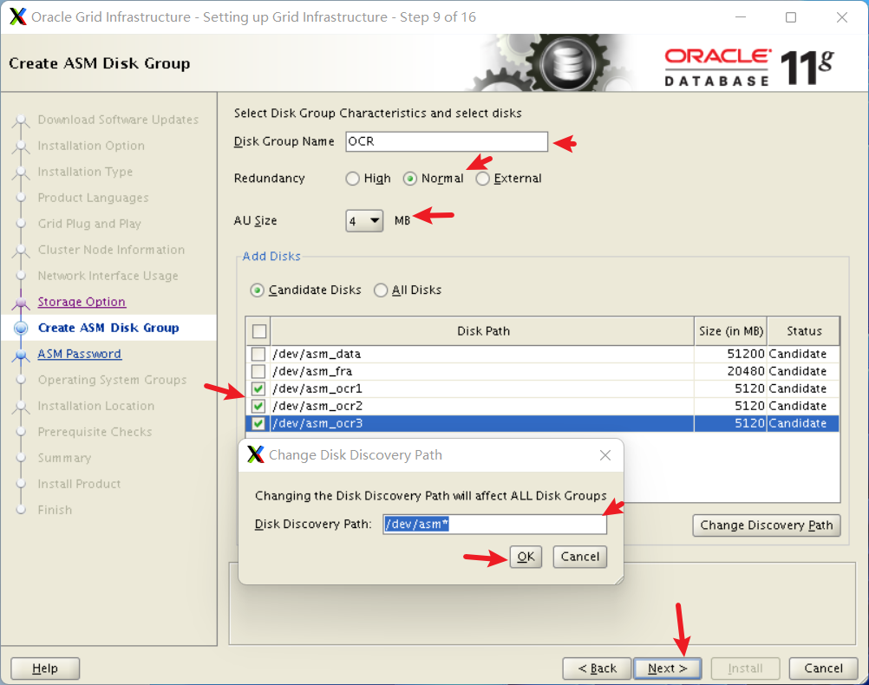Open the ASM Password step link
Image resolution: width=869 pixels, height=685 pixels.
[79, 354]
